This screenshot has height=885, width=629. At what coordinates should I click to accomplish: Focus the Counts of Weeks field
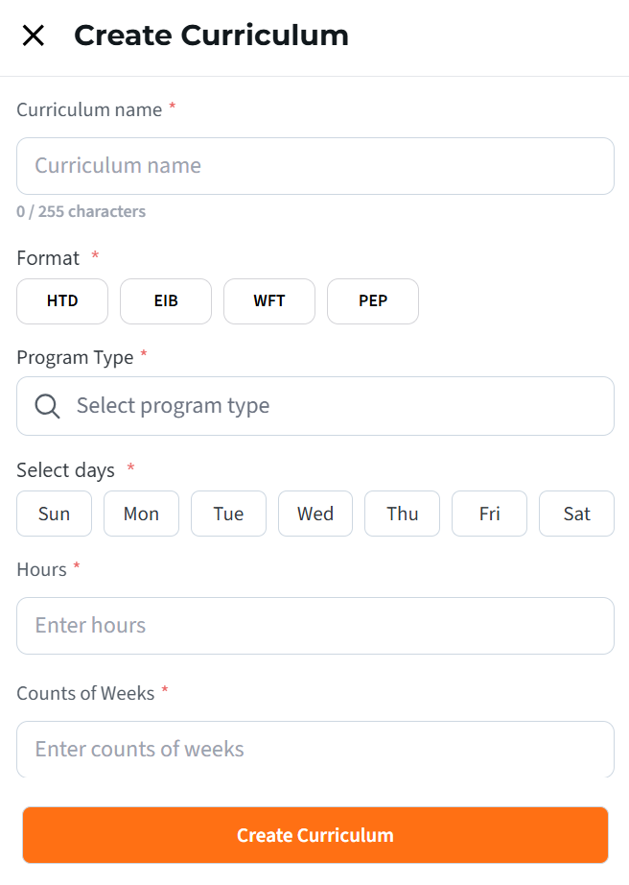314,749
